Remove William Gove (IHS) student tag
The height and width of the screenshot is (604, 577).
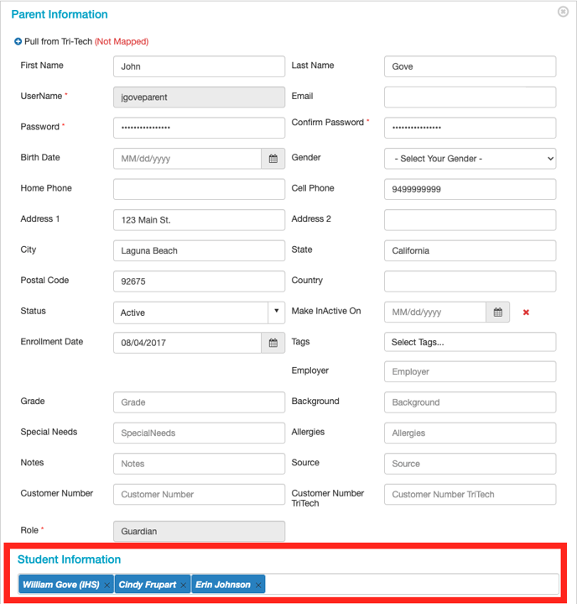[107, 586]
